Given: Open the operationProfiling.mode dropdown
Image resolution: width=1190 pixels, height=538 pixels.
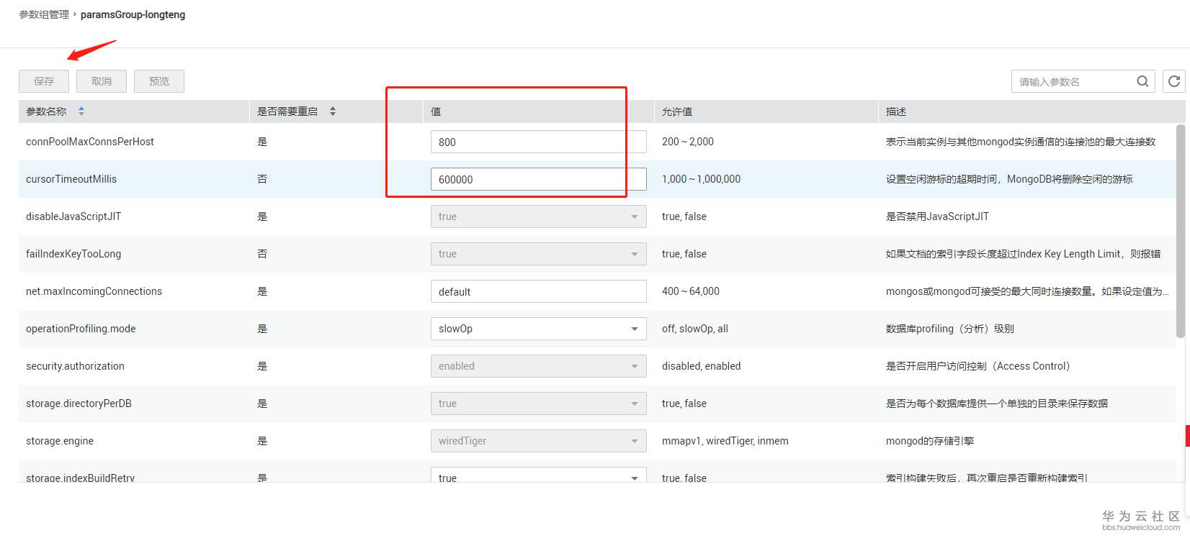Looking at the screenshot, I should coord(539,329).
